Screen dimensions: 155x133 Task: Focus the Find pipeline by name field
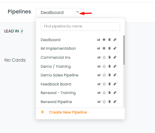pyautogui.click(x=80, y=26)
